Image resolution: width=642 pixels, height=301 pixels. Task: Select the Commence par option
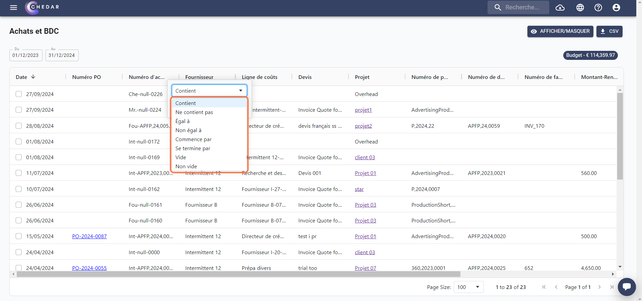pos(209,139)
